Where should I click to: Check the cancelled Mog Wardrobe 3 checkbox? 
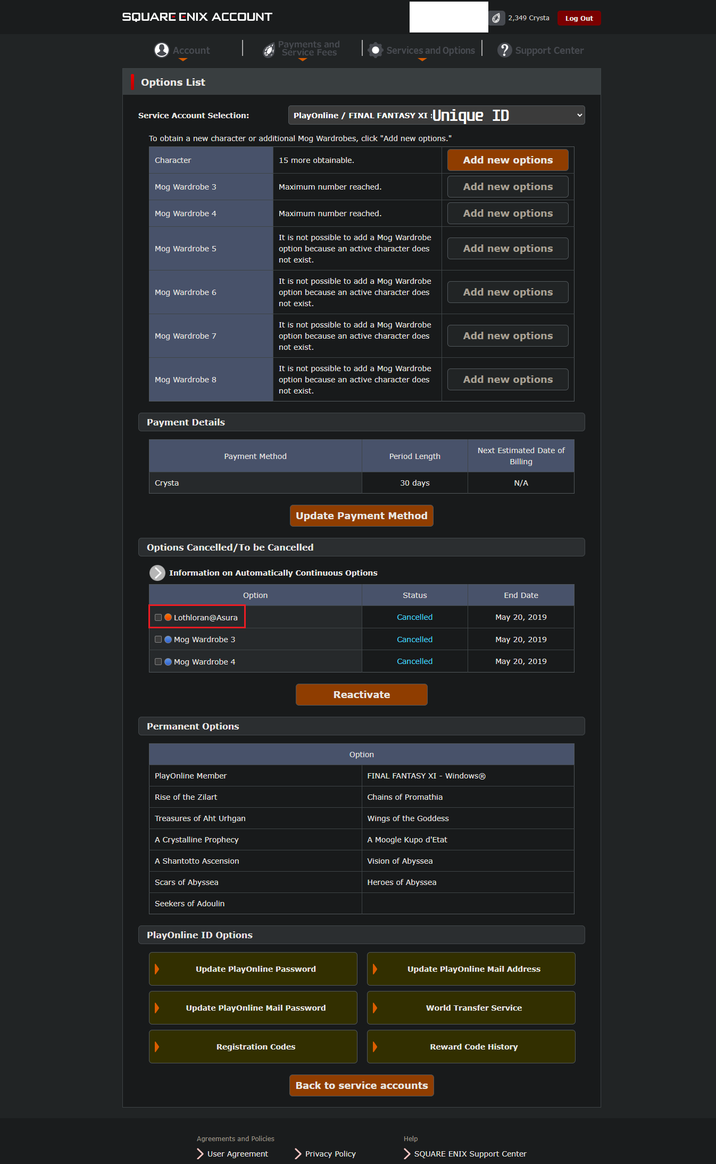(158, 640)
